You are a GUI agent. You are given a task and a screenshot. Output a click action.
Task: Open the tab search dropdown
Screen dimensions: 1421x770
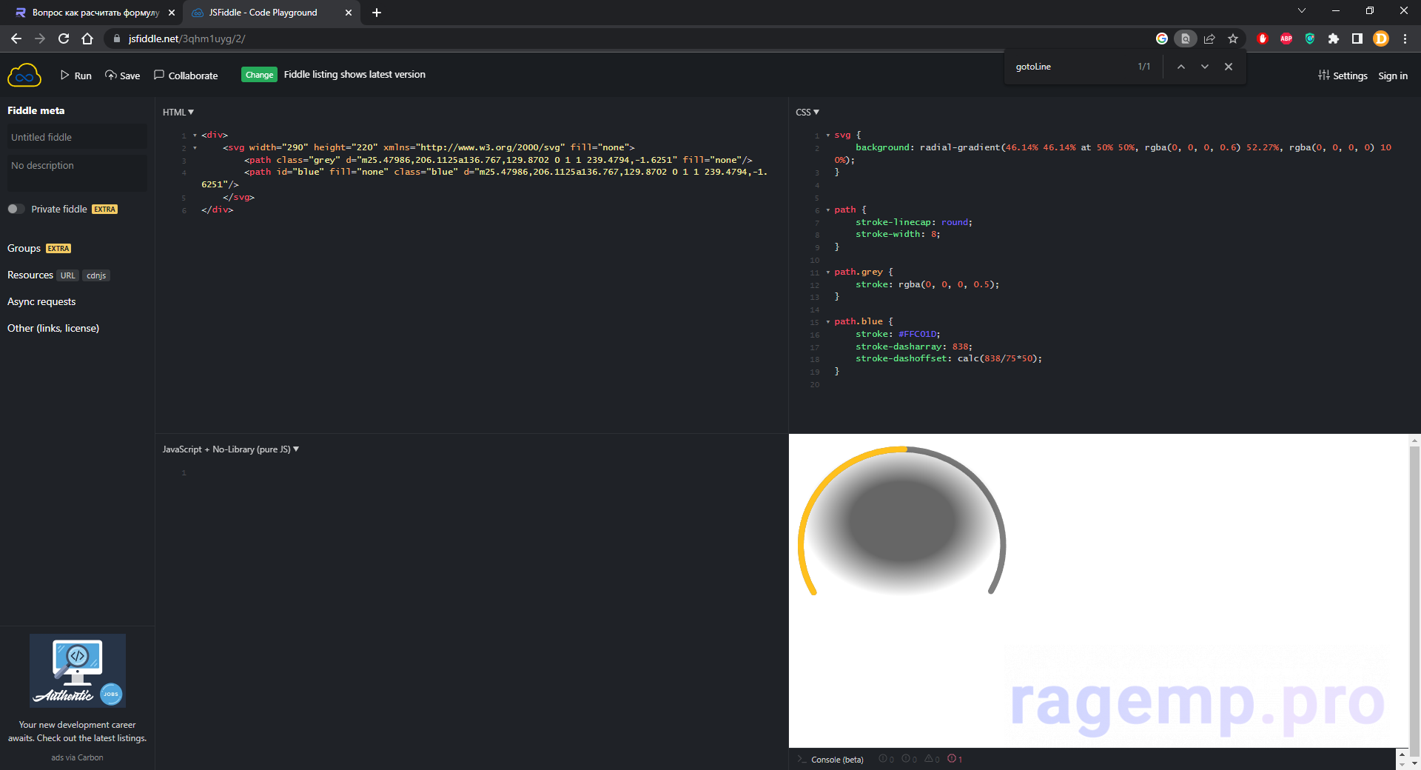1302,10
